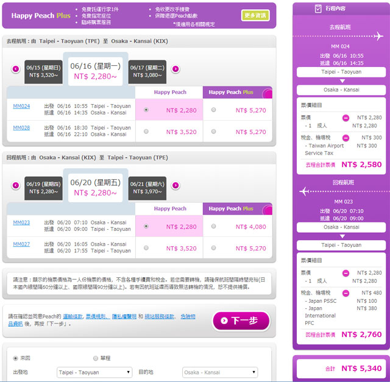This screenshot has width=390, height=382.
Task: Switch outbound date to 06/15 (星期日)
Action: (43, 72)
